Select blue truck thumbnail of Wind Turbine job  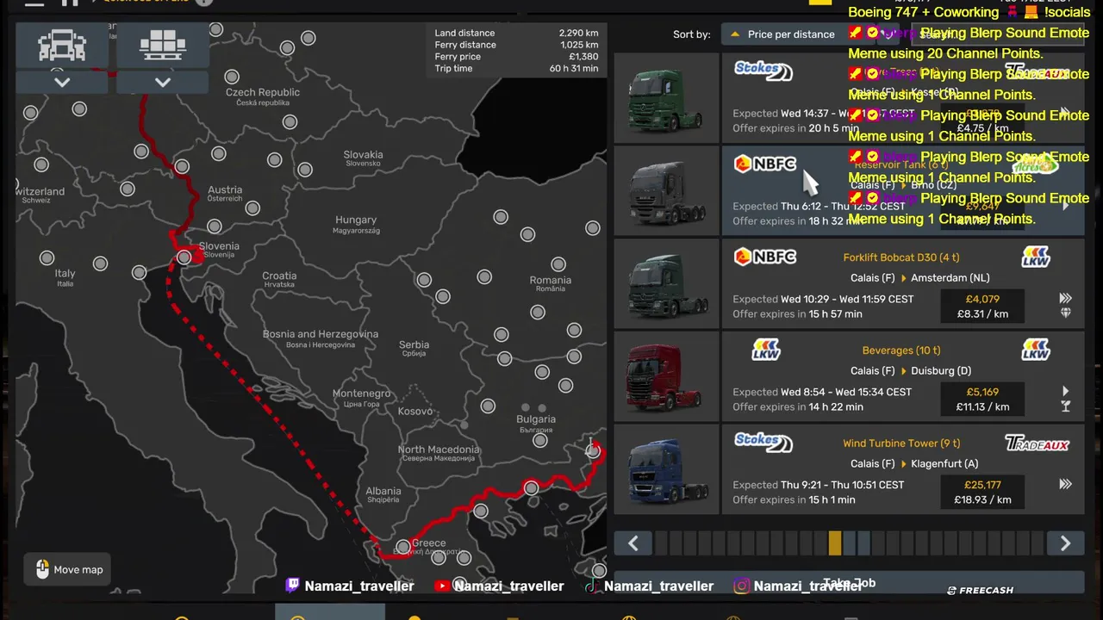(x=666, y=470)
